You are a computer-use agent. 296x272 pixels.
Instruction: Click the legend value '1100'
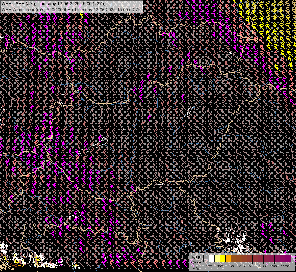pos(263,266)
